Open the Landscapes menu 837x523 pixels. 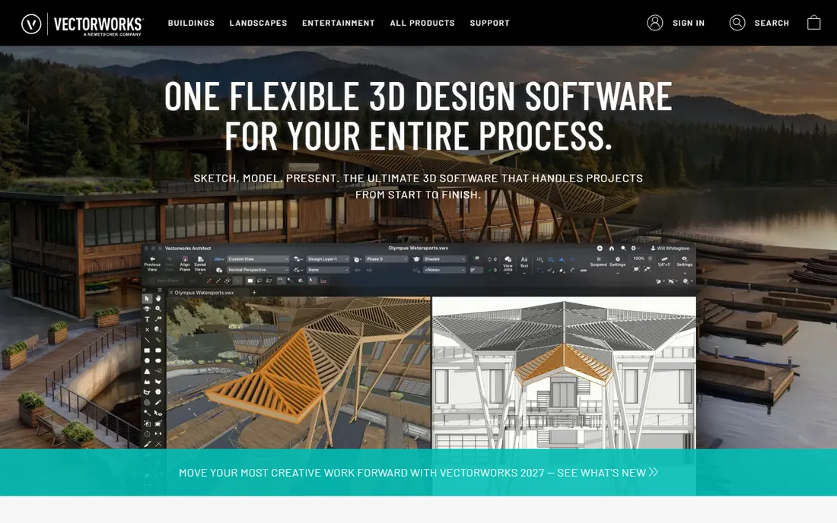(x=259, y=23)
